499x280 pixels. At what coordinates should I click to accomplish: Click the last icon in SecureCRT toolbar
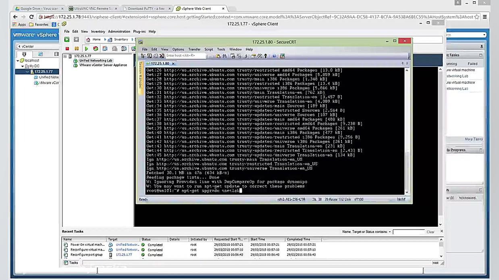283,56
